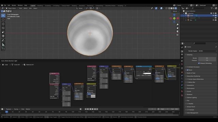This screenshot has height=122, width=218.
Task: Toggle the Bloom checkbox
Action: point(187,70)
